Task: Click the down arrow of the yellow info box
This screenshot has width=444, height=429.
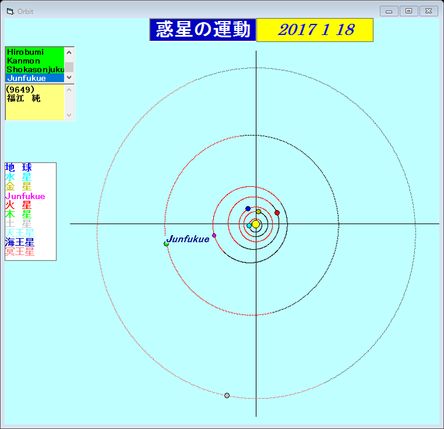Action: [69, 114]
